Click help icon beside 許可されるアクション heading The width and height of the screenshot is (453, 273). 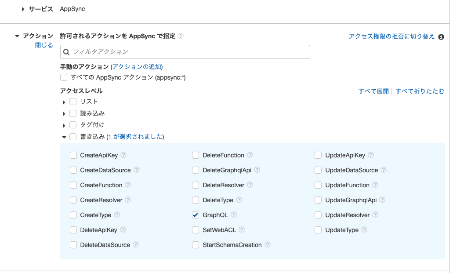(181, 36)
